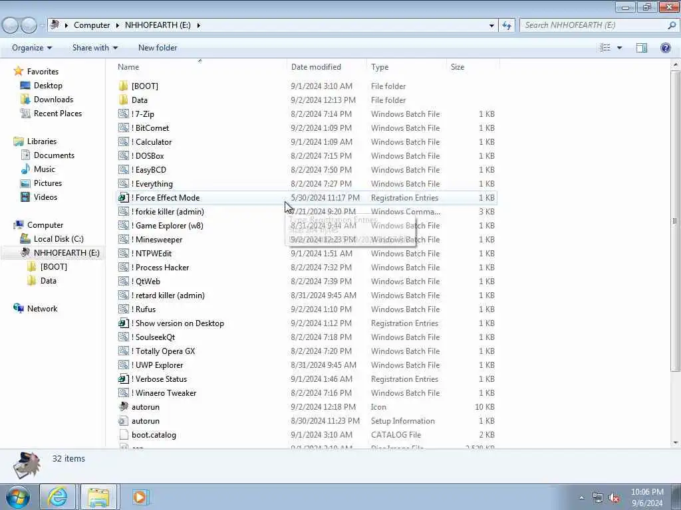Click NHHOFEARTH (E:) in the address breadcrumb

[158, 25]
